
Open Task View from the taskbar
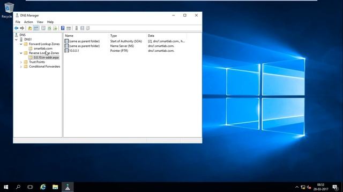[30, 187]
